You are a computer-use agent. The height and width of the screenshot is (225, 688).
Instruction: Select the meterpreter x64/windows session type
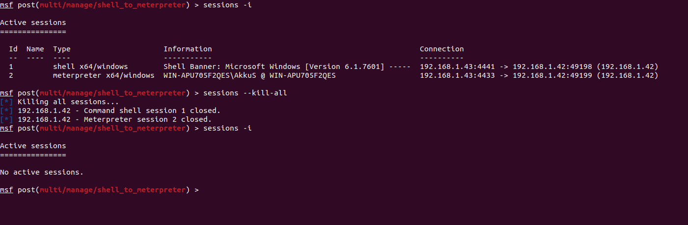[x=104, y=75]
